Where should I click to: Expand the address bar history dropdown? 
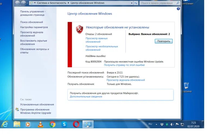pyautogui.click(x=132, y=3)
